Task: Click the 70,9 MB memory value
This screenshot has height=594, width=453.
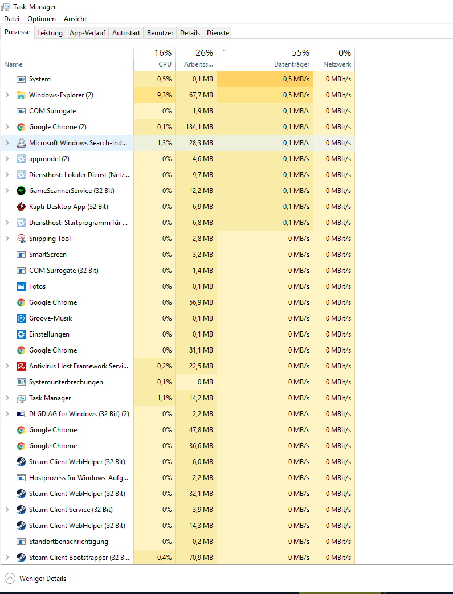Action: [202, 557]
